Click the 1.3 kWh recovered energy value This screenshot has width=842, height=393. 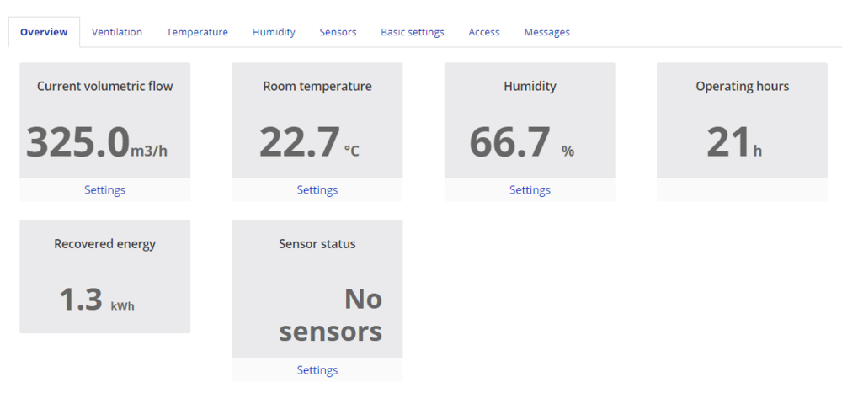[96, 300]
